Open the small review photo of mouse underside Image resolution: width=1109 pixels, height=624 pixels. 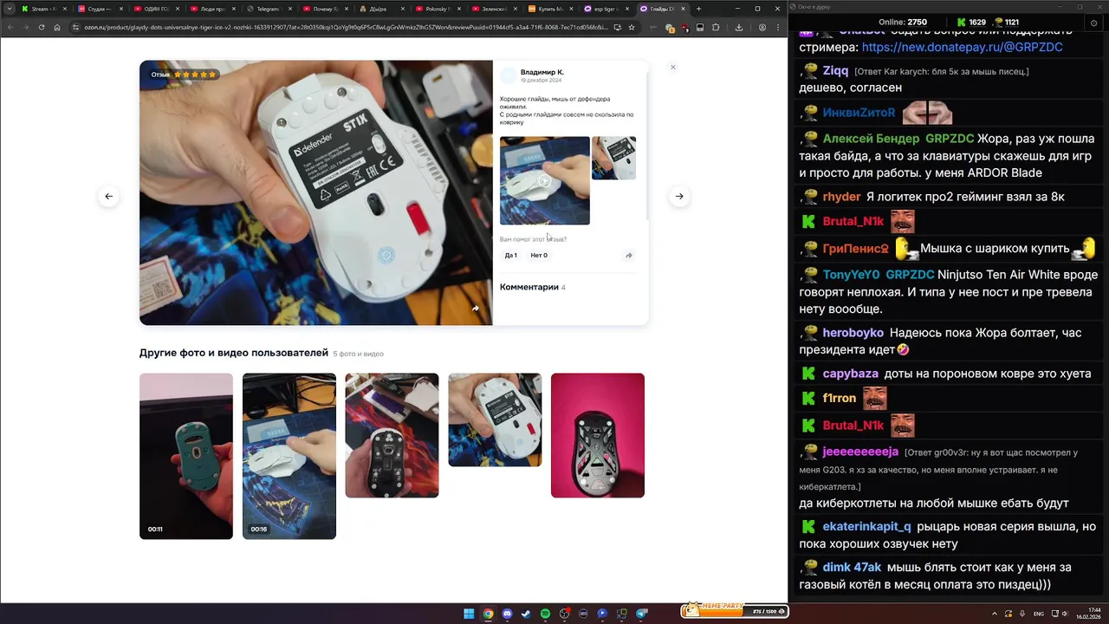pyautogui.click(x=613, y=158)
